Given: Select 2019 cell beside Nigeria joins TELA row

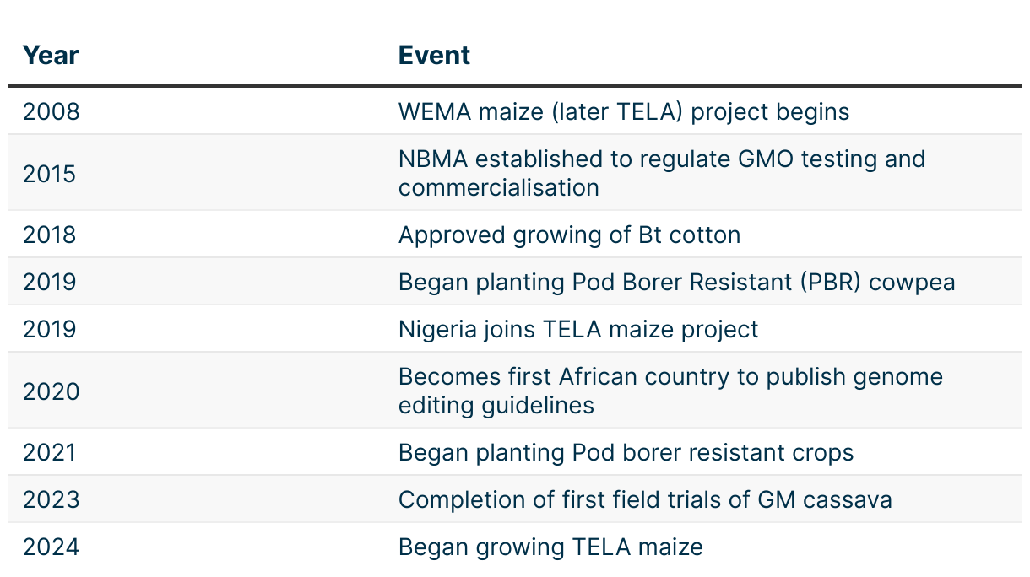Looking at the screenshot, I should [50, 329].
